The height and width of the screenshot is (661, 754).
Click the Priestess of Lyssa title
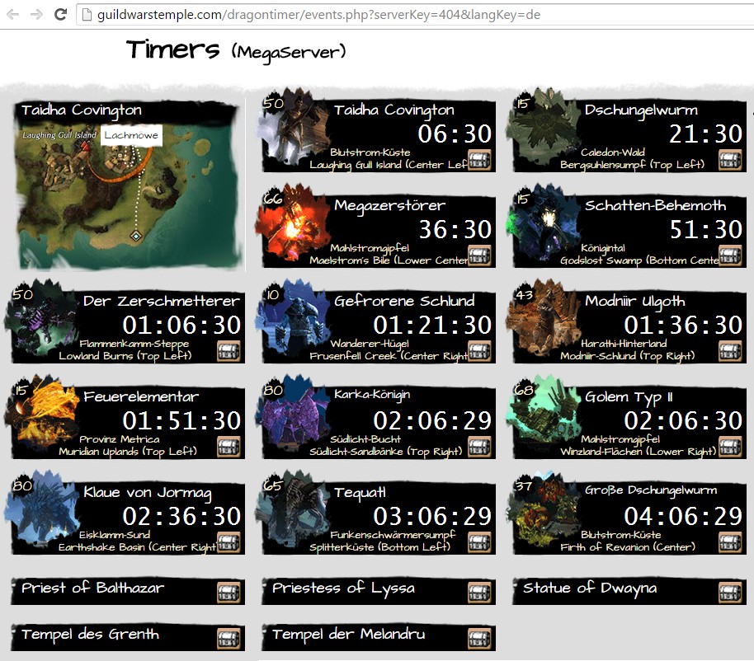coord(343,588)
